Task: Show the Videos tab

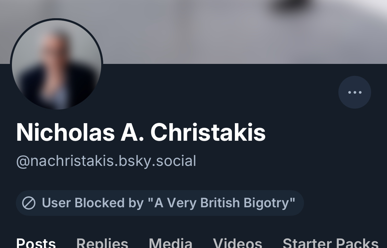Action: 237,243
